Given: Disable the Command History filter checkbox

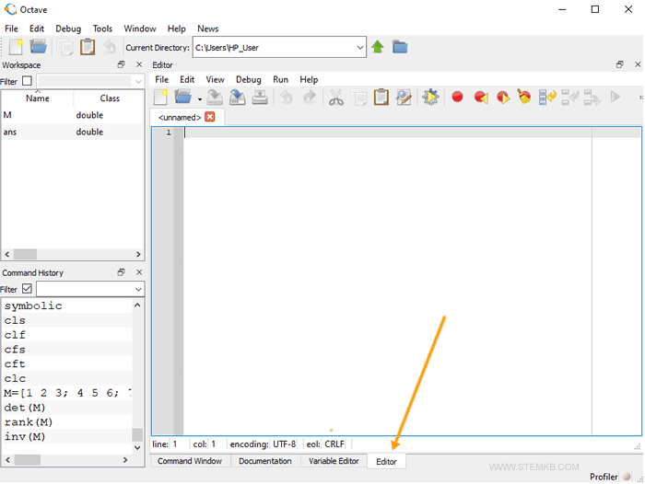Looking at the screenshot, I should [x=27, y=289].
